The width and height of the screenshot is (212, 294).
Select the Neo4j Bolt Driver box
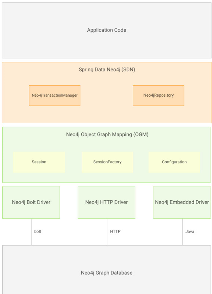(31, 202)
